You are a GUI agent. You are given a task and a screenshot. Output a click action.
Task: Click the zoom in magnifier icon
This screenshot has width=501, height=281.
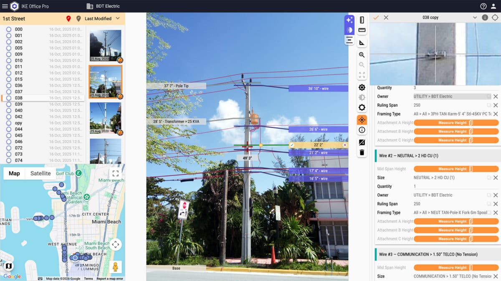point(362,55)
